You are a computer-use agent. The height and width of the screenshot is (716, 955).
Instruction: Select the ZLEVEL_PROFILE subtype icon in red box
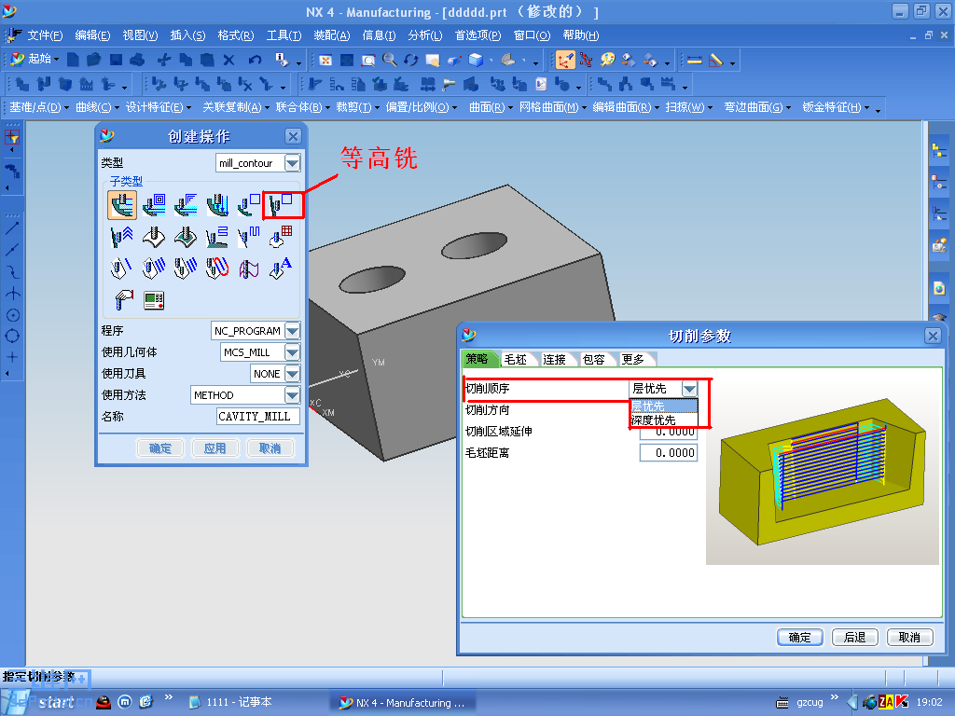(x=282, y=205)
